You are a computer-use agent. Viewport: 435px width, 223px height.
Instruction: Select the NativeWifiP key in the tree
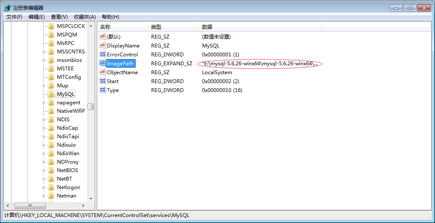point(71,111)
